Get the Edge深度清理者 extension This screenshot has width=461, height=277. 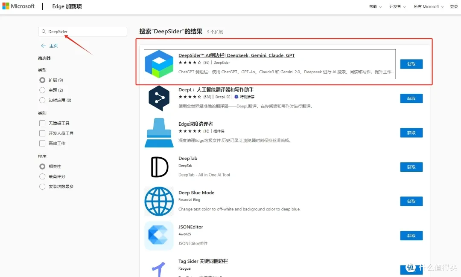pos(411,133)
